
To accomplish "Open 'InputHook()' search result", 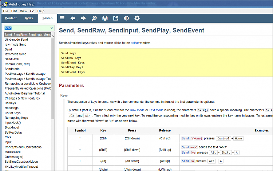I will click(x=13, y=123).
